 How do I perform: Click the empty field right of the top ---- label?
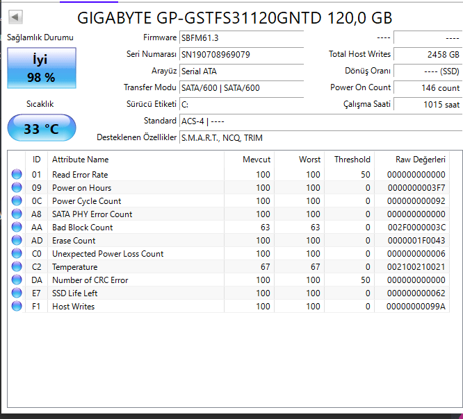428,38
